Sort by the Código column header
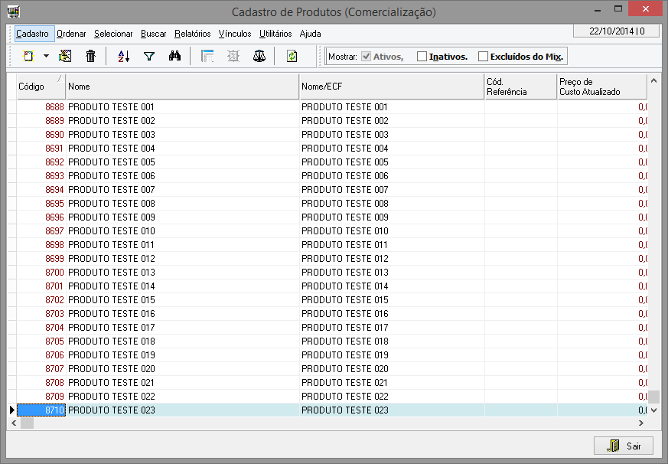The height and width of the screenshot is (464, 668). [x=40, y=87]
